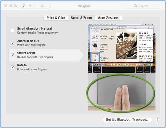Switch to the Point & Click tab

click(56, 18)
